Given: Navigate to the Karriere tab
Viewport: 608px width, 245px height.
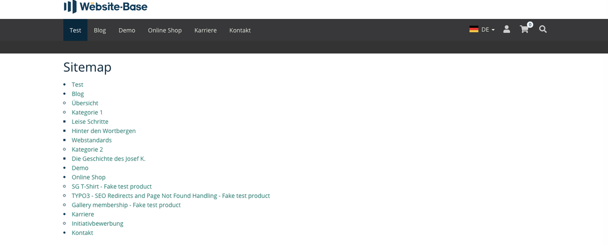Looking at the screenshot, I should 205,30.
